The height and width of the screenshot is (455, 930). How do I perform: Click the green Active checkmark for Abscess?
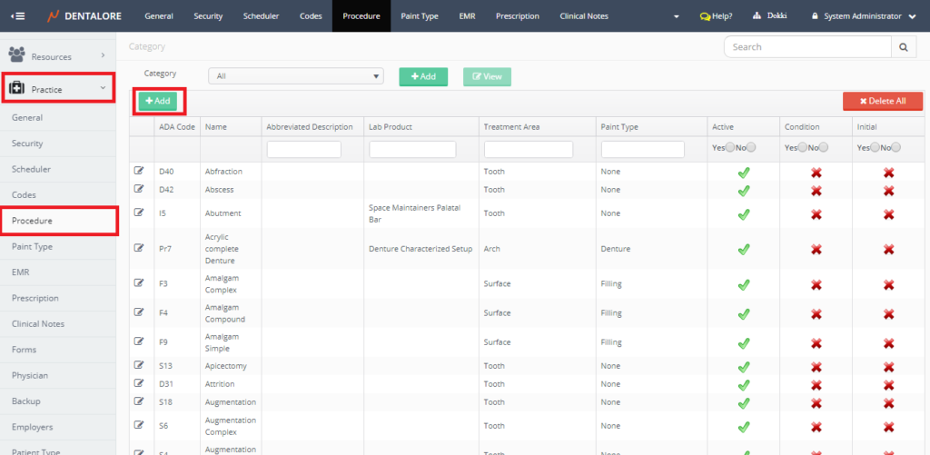click(743, 191)
